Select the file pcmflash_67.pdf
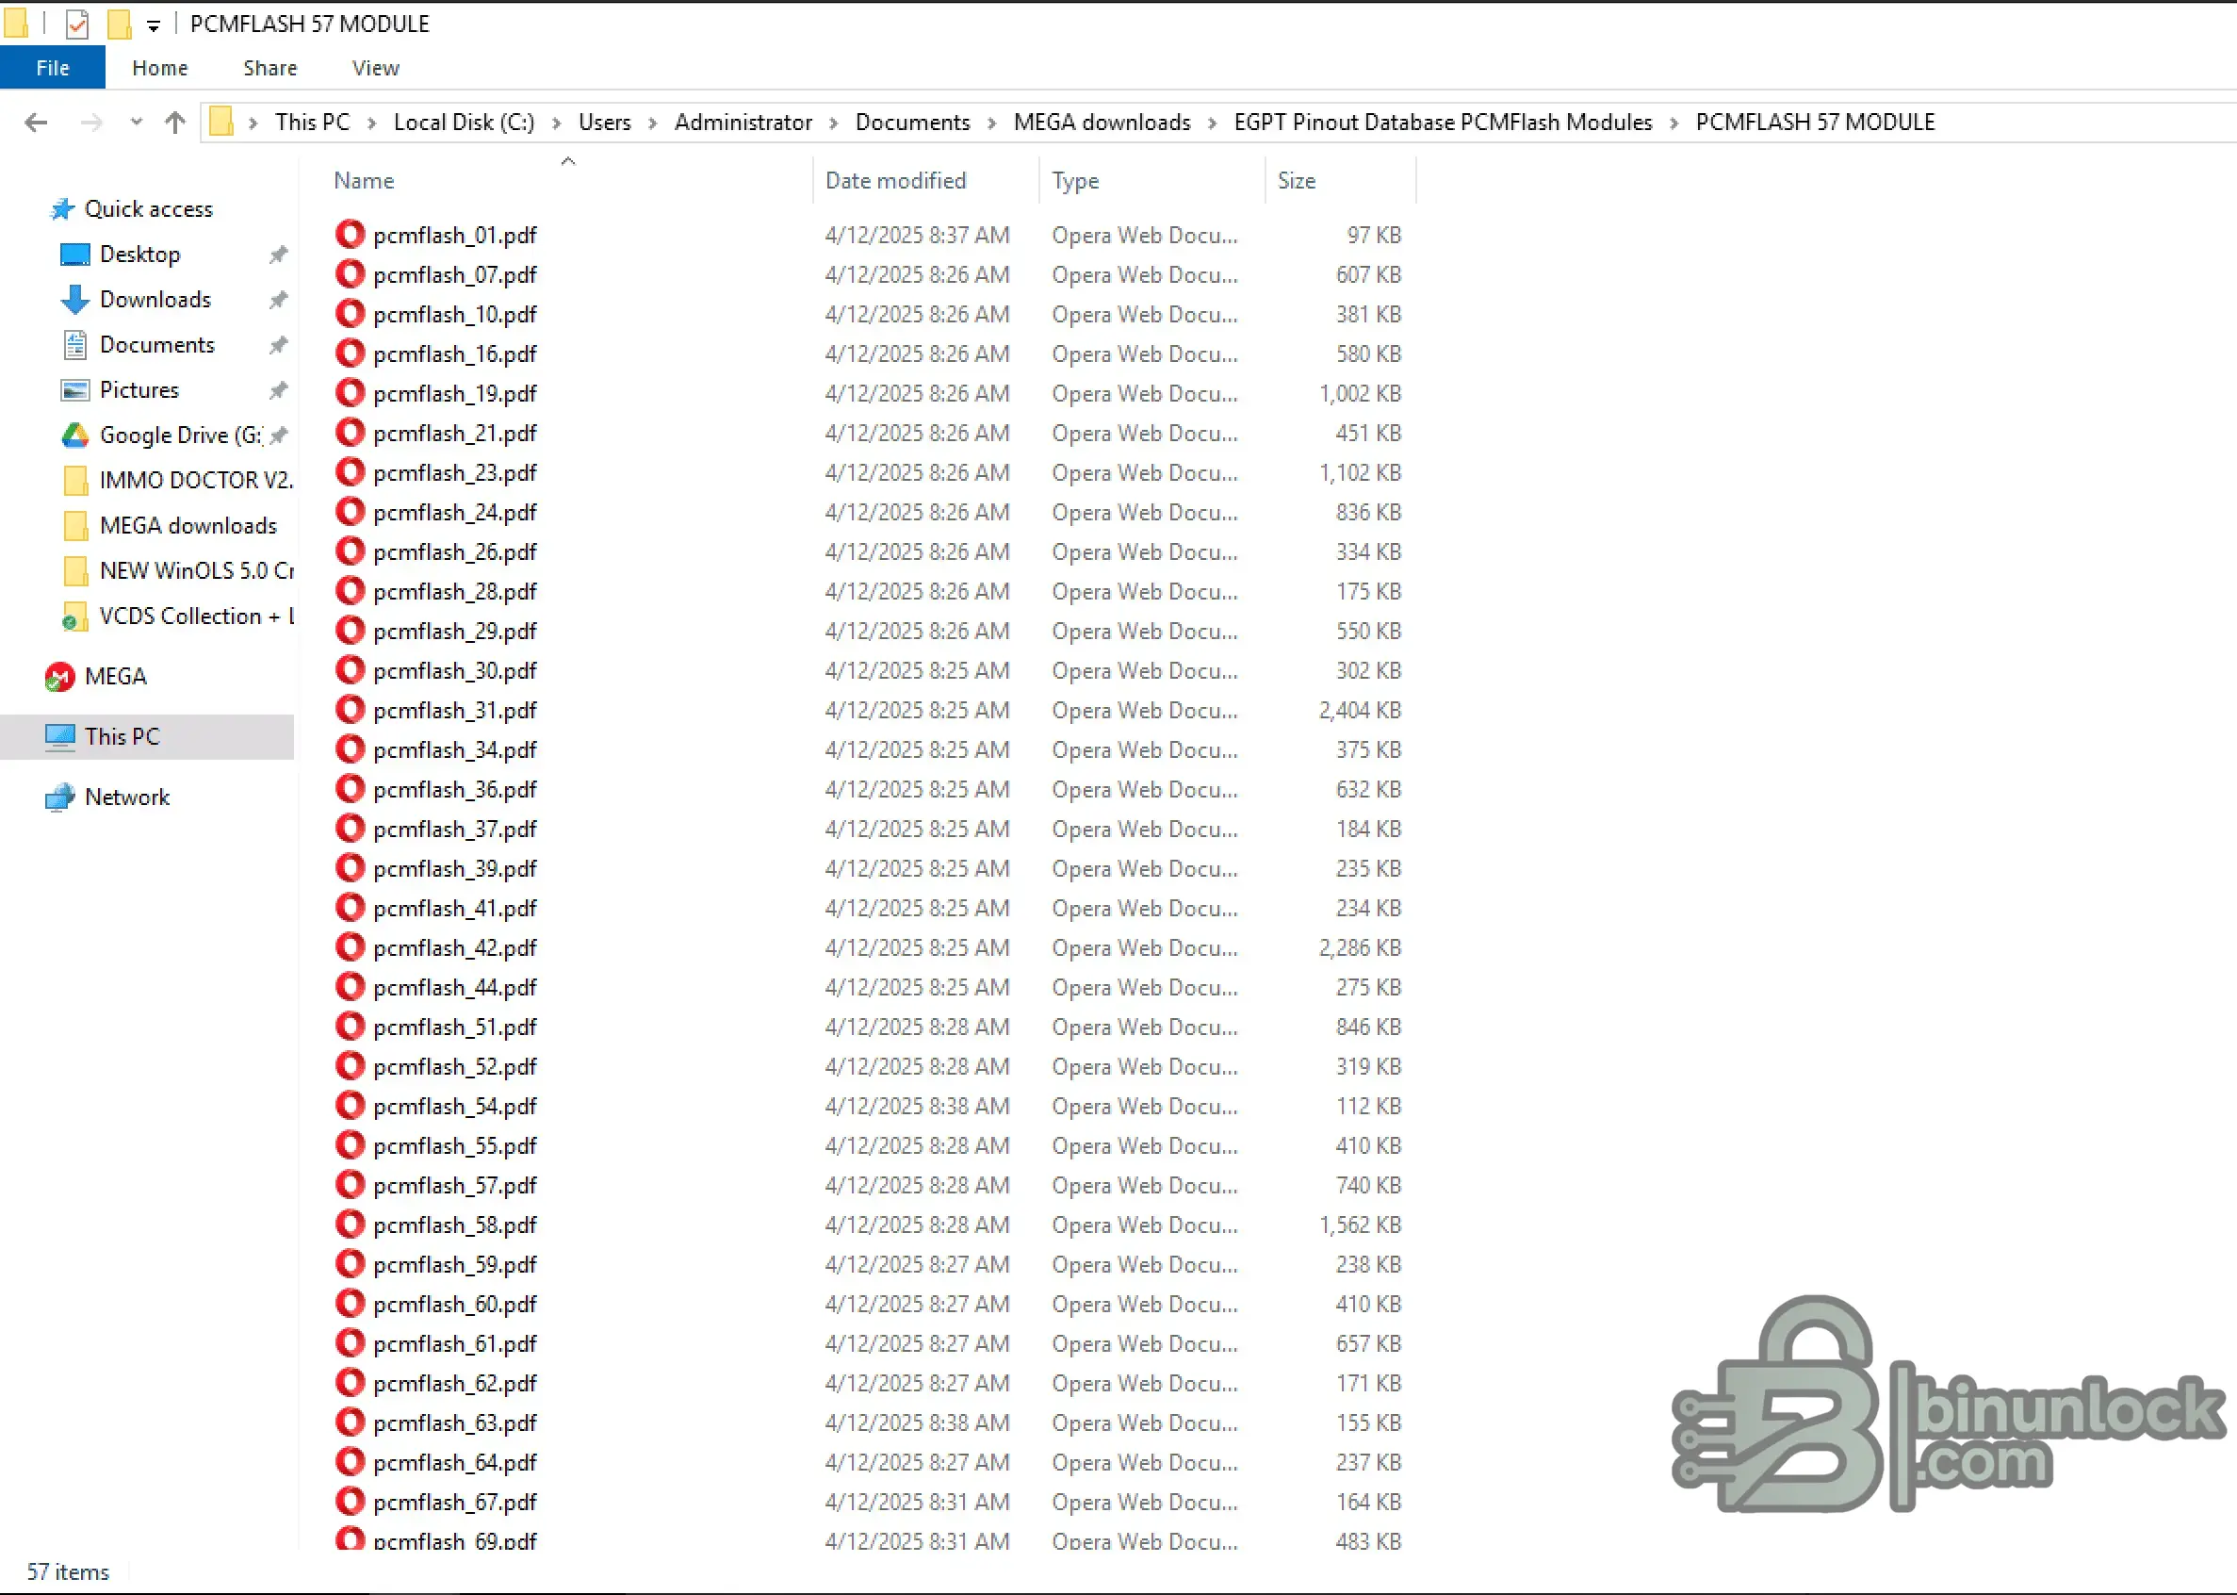Screen dimensions: 2237x1595 (454, 1503)
